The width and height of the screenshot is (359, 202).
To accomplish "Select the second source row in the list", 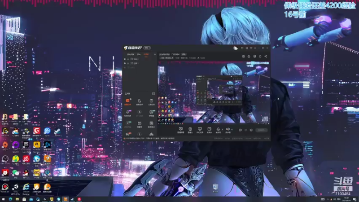I will pyautogui.click(x=140, y=63).
